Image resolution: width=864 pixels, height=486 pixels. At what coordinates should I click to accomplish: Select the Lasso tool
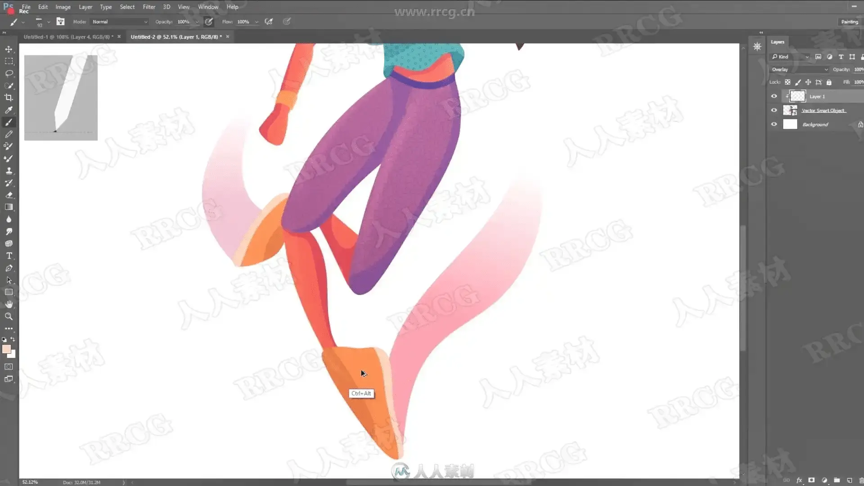click(x=9, y=73)
